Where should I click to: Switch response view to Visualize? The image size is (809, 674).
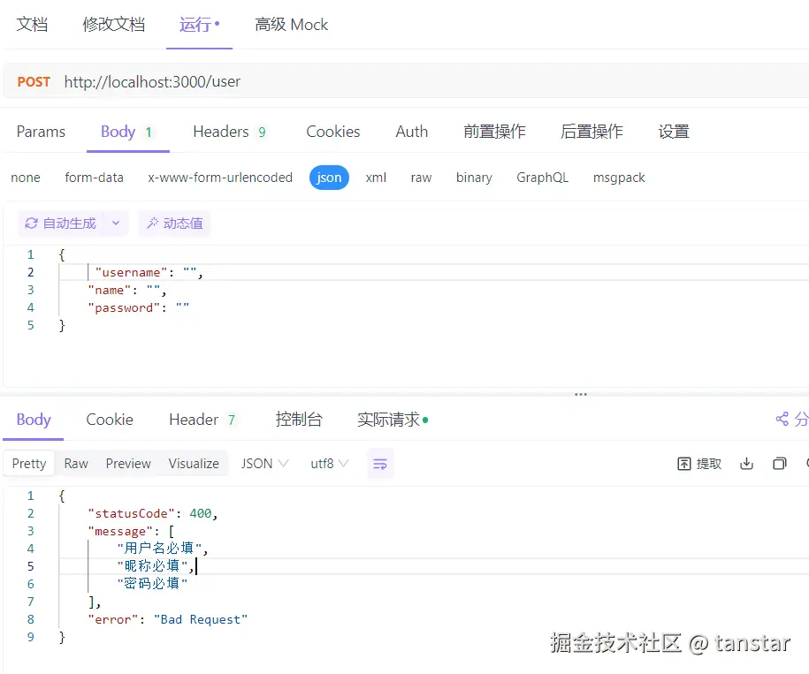(x=194, y=463)
